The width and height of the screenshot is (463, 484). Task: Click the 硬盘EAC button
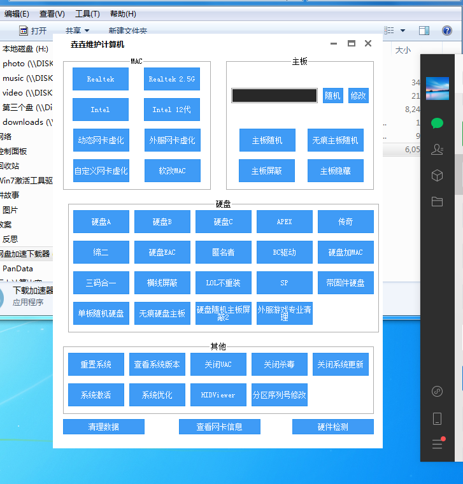162,252
